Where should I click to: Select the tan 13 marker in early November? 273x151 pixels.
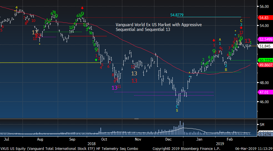tap(134, 73)
